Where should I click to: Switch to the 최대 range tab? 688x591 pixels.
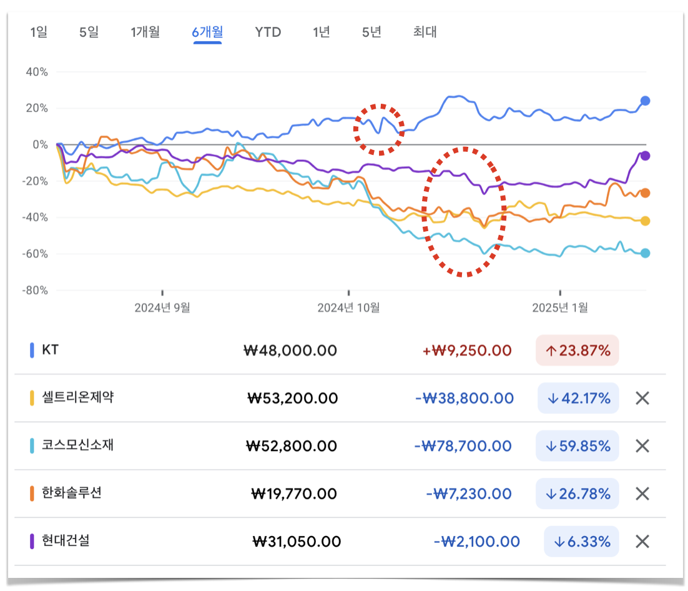[x=425, y=32]
